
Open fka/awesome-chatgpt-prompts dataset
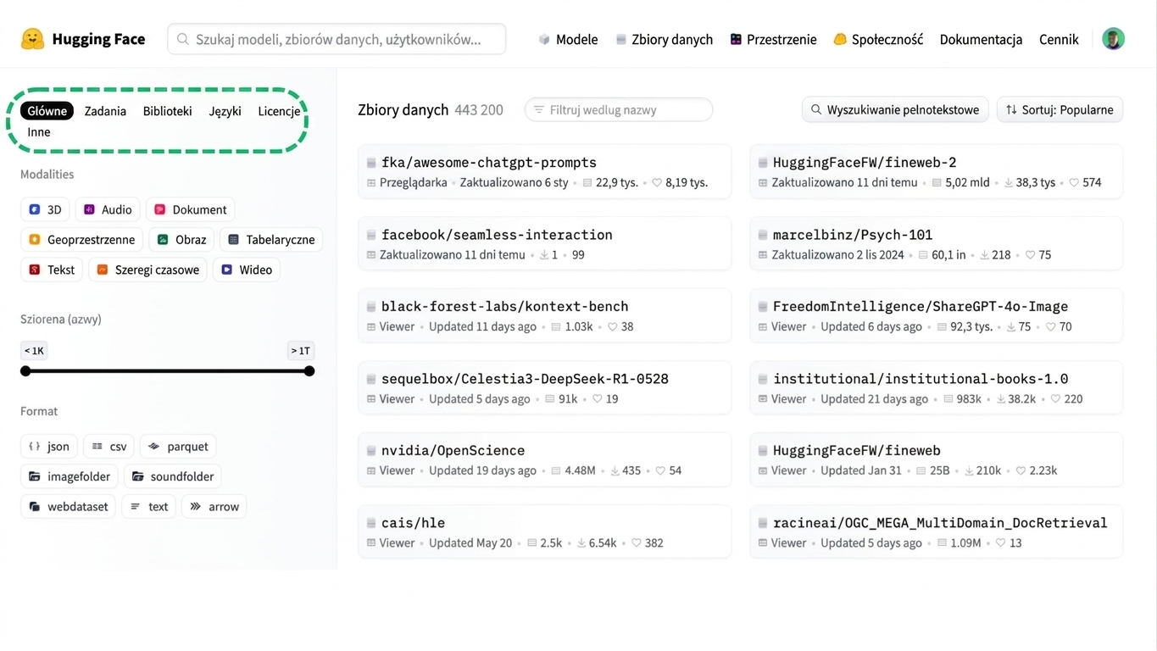545,171
